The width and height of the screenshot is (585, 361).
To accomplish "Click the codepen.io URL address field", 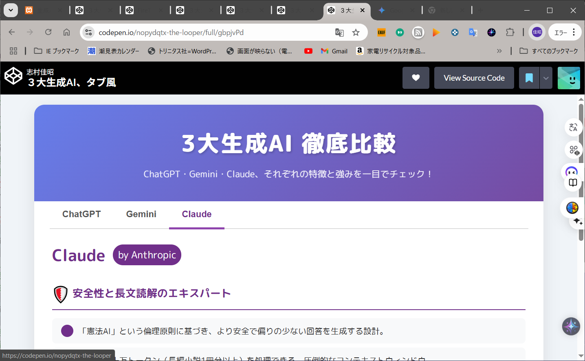I will pyautogui.click(x=171, y=32).
